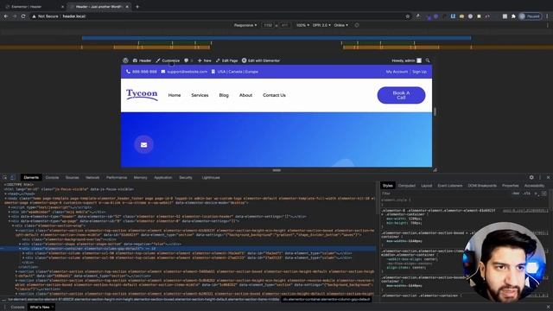Switch to the Network tab in DevTools

coord(92,177)
